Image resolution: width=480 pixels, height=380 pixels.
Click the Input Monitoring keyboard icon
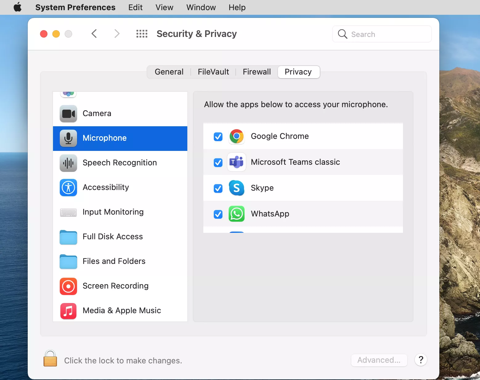click(x=68, y=212)
